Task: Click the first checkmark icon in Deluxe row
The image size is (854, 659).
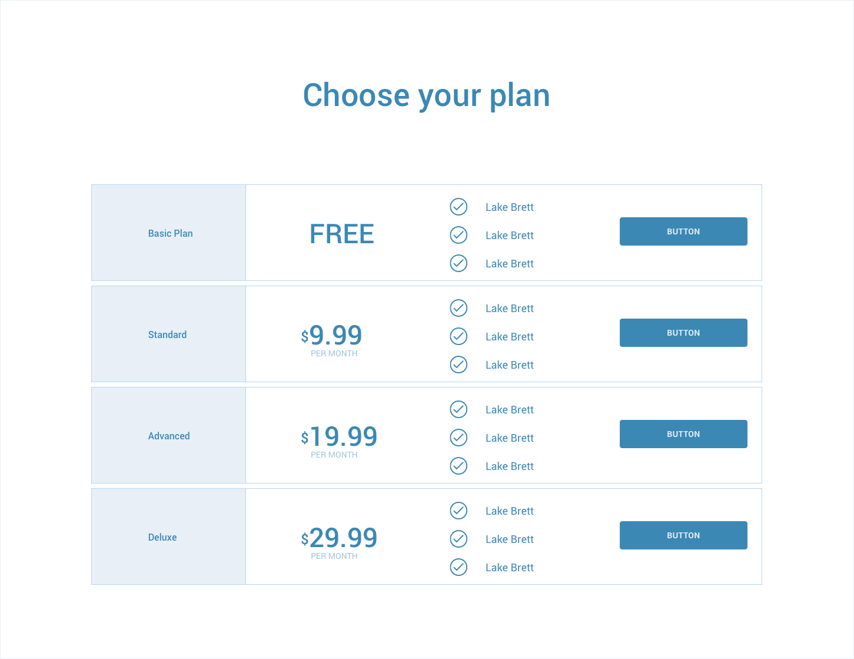Action: point(458,511)
